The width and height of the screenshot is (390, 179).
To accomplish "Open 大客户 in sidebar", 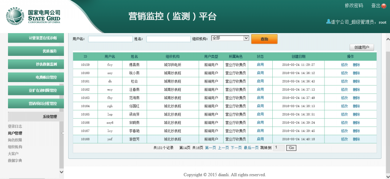I will click(13, 154).
